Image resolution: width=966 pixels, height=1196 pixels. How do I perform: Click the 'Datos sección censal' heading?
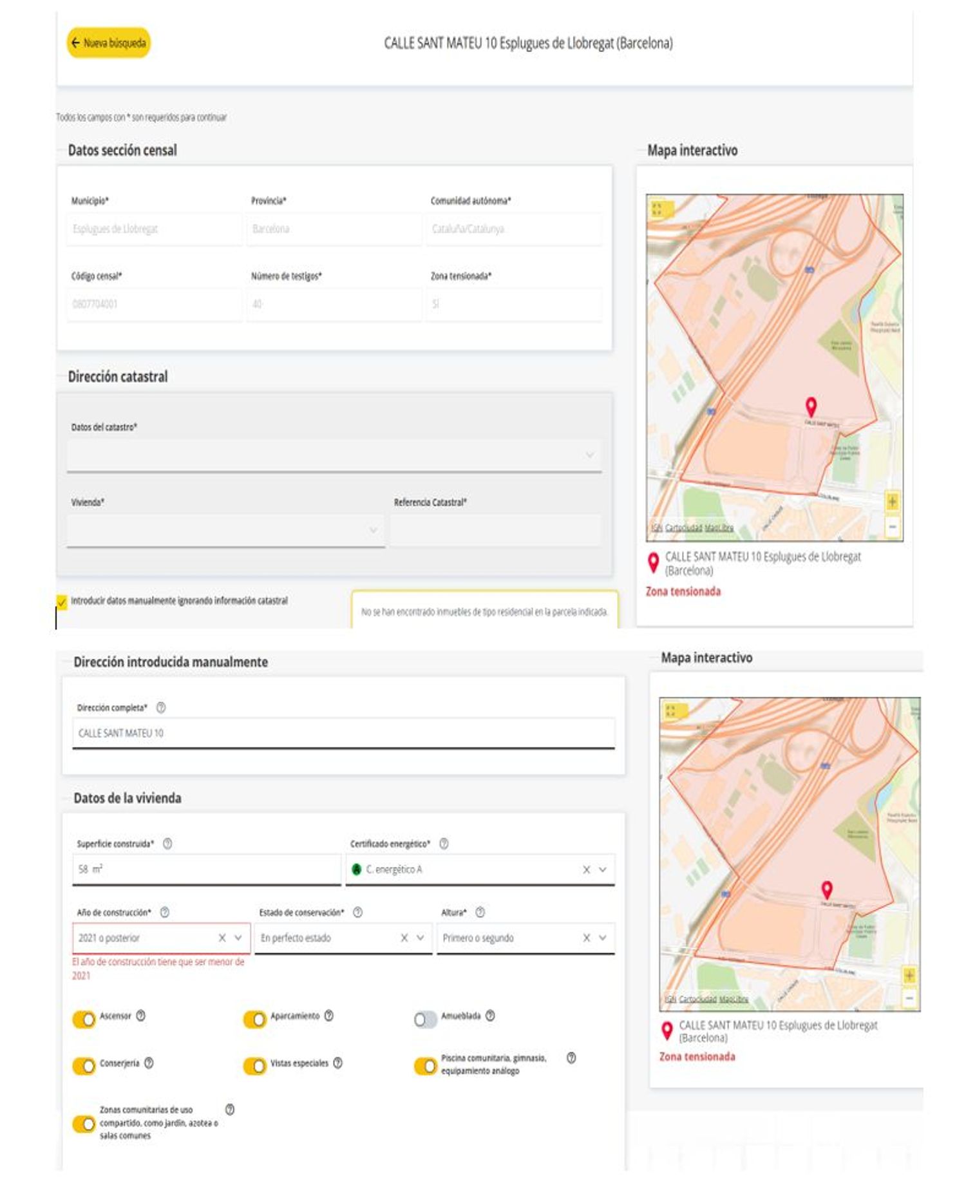[x=122, y=150]
